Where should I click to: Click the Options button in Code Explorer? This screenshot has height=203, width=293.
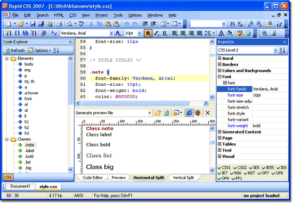39,50
